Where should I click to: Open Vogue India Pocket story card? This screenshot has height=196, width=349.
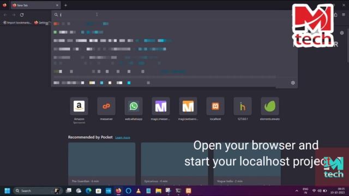[x=247, y=164]
